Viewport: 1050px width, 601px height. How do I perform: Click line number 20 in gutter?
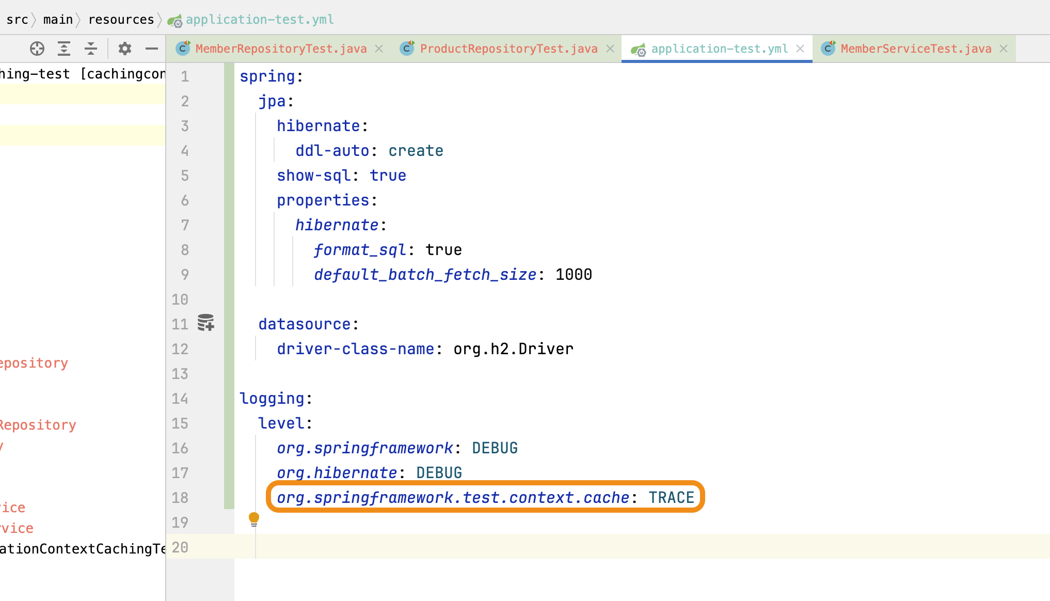pyautogui.click(x=180, y=547)
